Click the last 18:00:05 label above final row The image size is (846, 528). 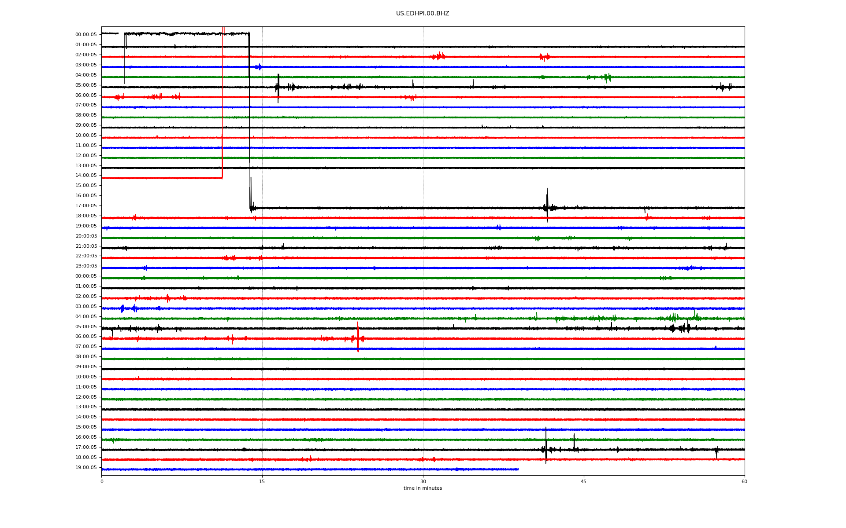pos(86,457)
